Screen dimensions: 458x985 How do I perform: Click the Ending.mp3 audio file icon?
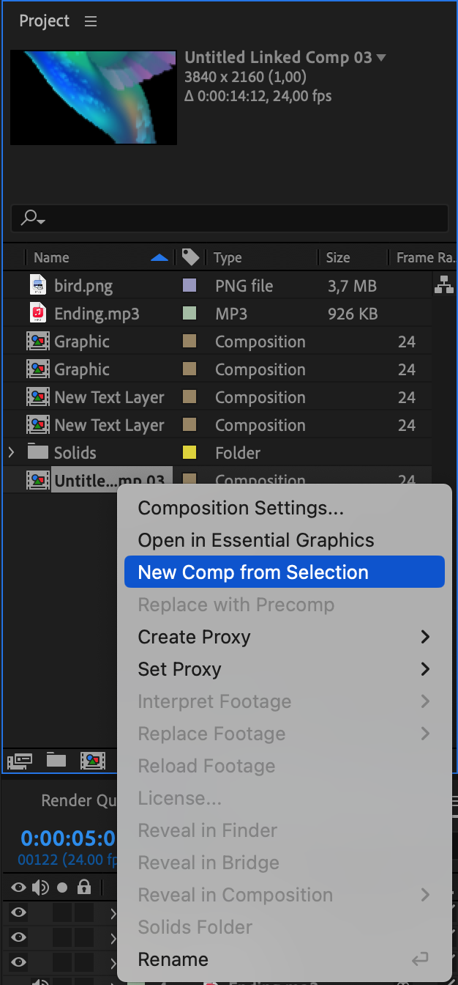[x=38, y=314]
